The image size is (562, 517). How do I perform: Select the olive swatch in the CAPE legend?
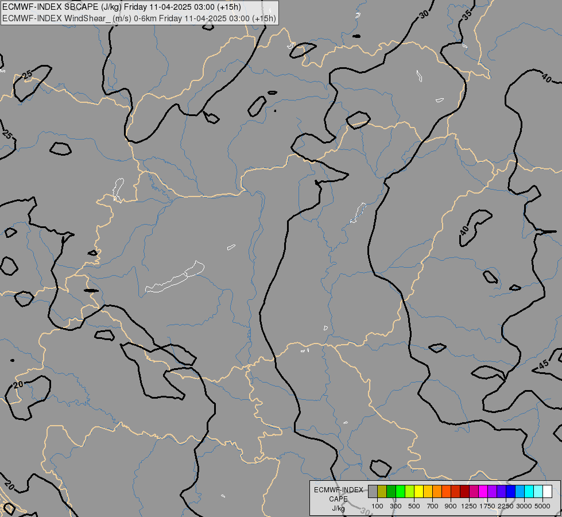pyautogui.click(x=382, y=491)
